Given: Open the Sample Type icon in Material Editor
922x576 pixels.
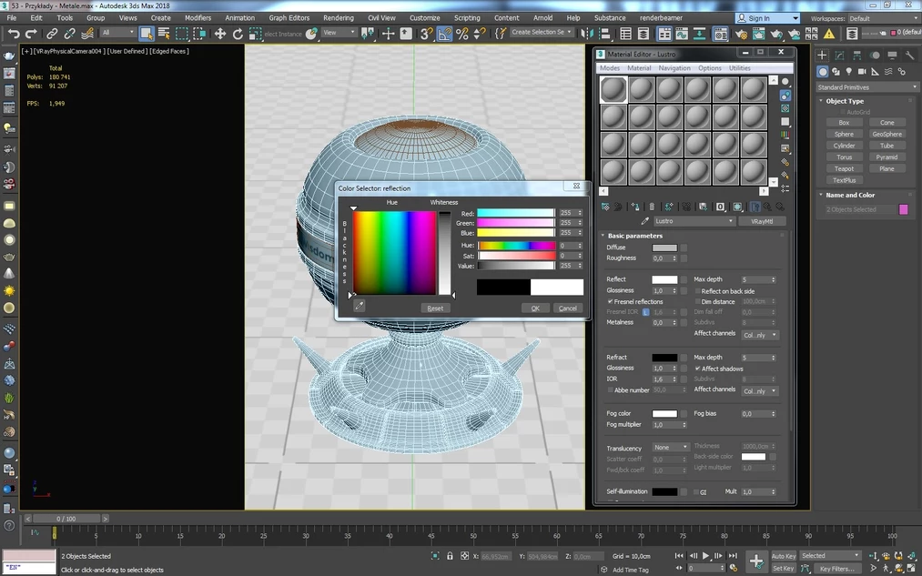Looking at the screenshot, I should 785,82.
